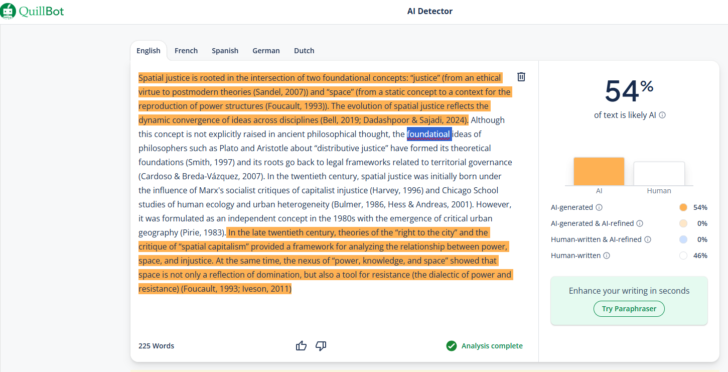Click the white Human bar in chart

pos(659,174)
